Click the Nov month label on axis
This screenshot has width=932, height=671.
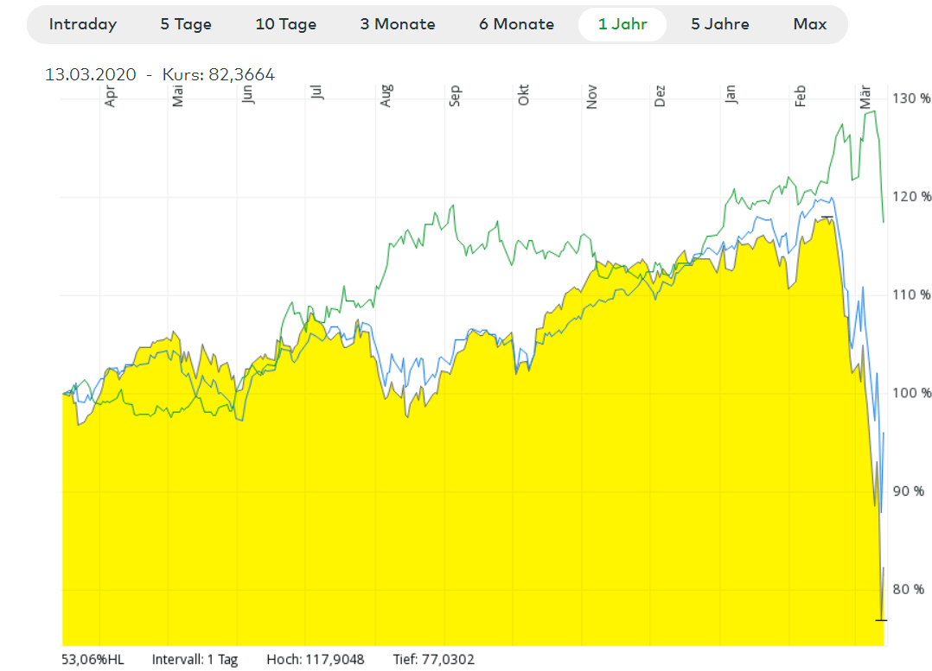[x=592, y=94]
